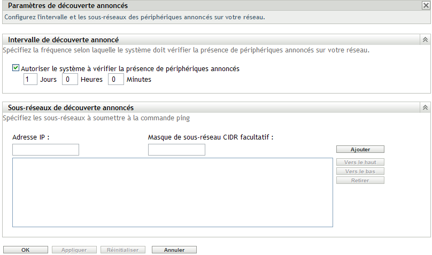Cancel with the Annuler button
The width and height of the screenshot is (432, 255).
click(x=174, y=250)
